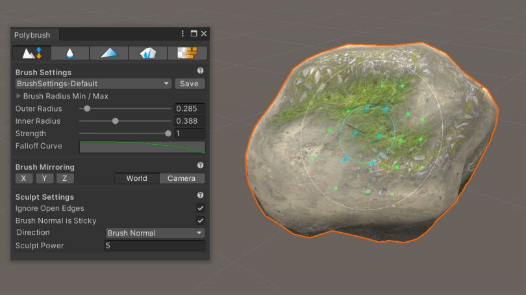Viewport: 526px width, 295px height.
Task: Switch mirroring space to World
Action: 136,178
